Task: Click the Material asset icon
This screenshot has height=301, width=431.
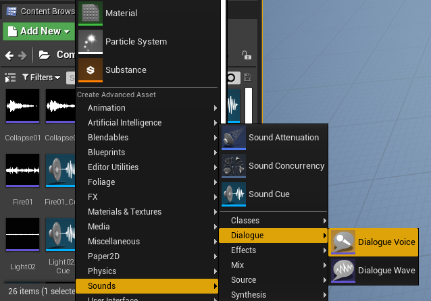Action: [x=91, y=13]
